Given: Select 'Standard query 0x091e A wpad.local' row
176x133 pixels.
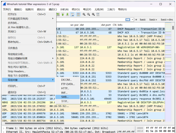Looking at the screenshot, I should click(122, 92).
